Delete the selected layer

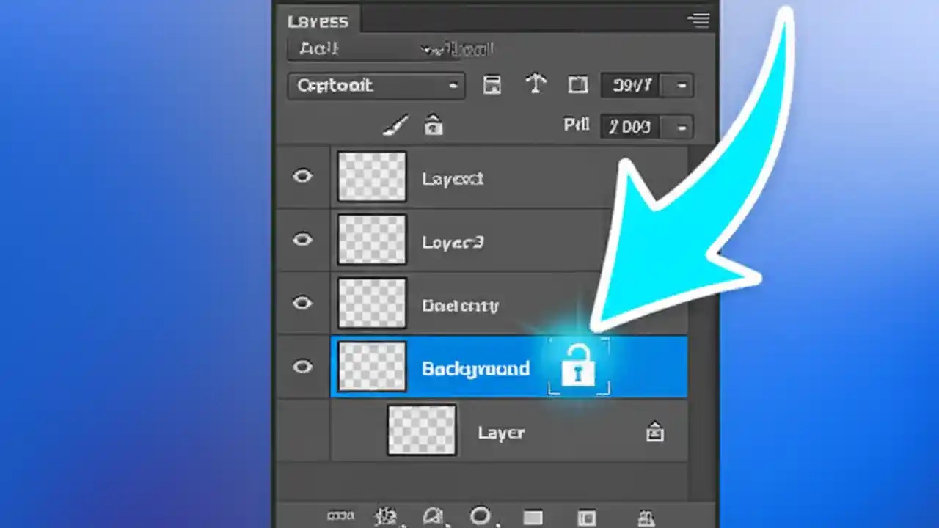[646, 516]
